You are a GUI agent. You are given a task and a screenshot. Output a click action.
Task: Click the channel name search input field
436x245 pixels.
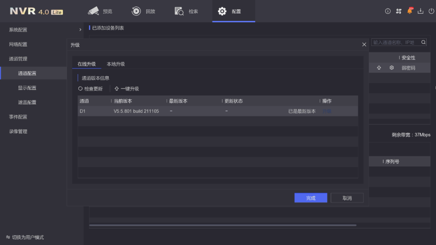(395, 42)
